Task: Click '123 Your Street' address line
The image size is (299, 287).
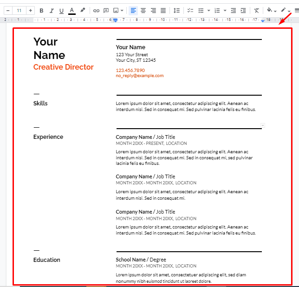Action: click(132, 55)
